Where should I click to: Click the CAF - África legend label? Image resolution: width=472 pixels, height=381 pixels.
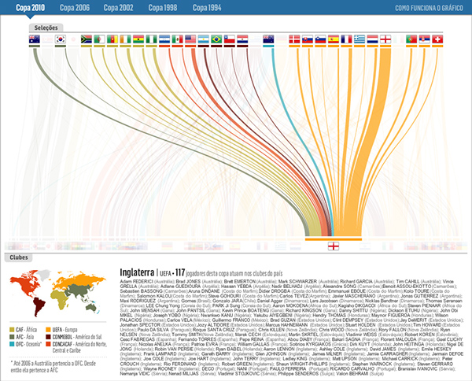pyautogui.click(x=27, y=330)
